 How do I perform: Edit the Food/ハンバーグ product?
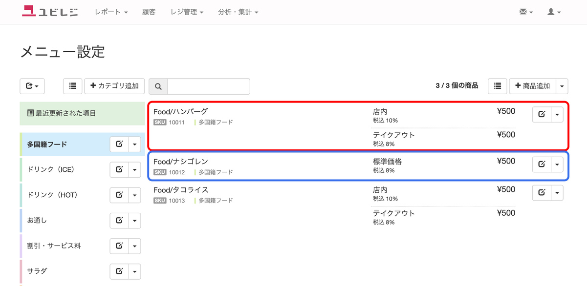coord(542,114)
